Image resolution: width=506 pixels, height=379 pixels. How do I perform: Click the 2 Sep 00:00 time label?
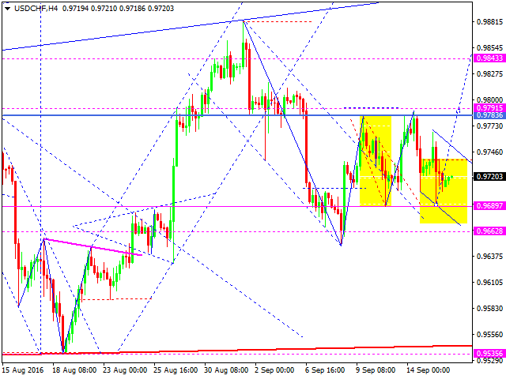click(274, 370)
